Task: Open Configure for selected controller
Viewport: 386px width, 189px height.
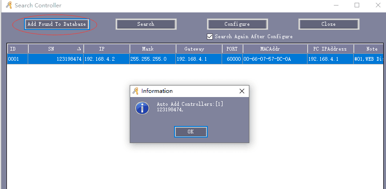Action: coord(237,24)
